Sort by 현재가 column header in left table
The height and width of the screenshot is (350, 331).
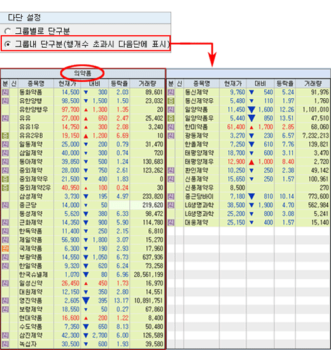click(x=67, y=84)
